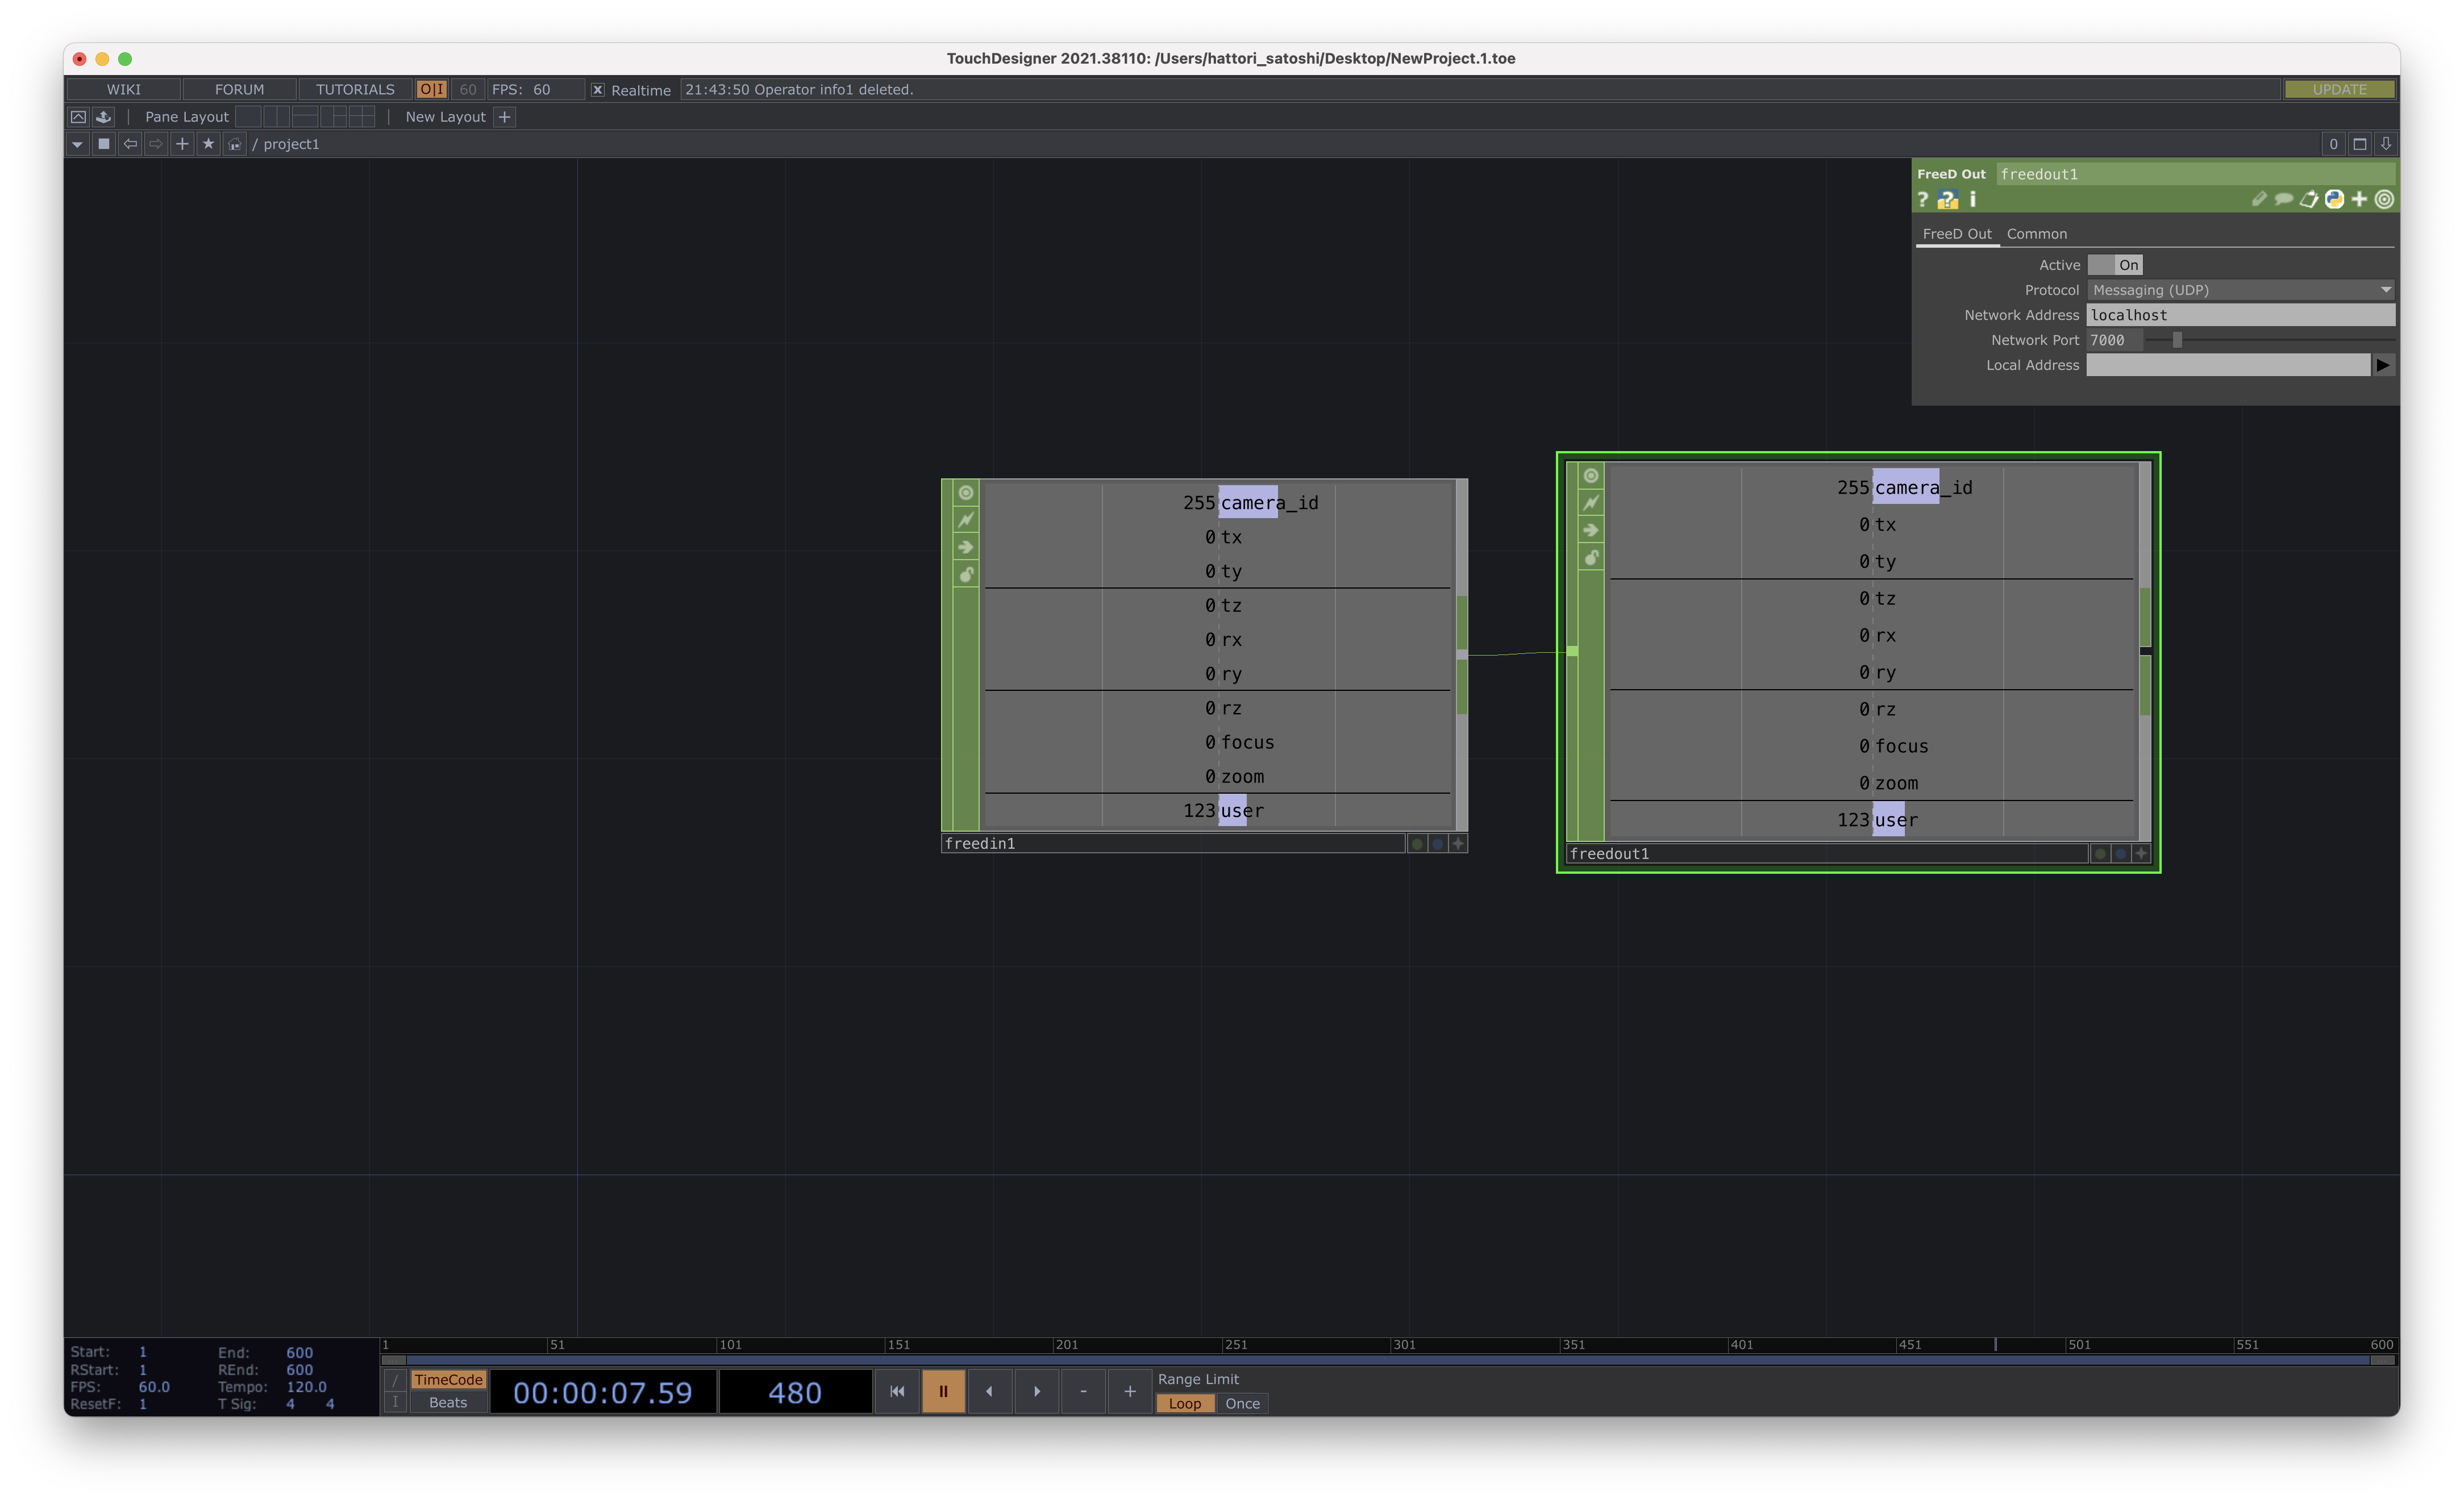The image size is (2464, 1501).
Task: Adjust the Network Port slider handle
Action: coord(2177,340)
